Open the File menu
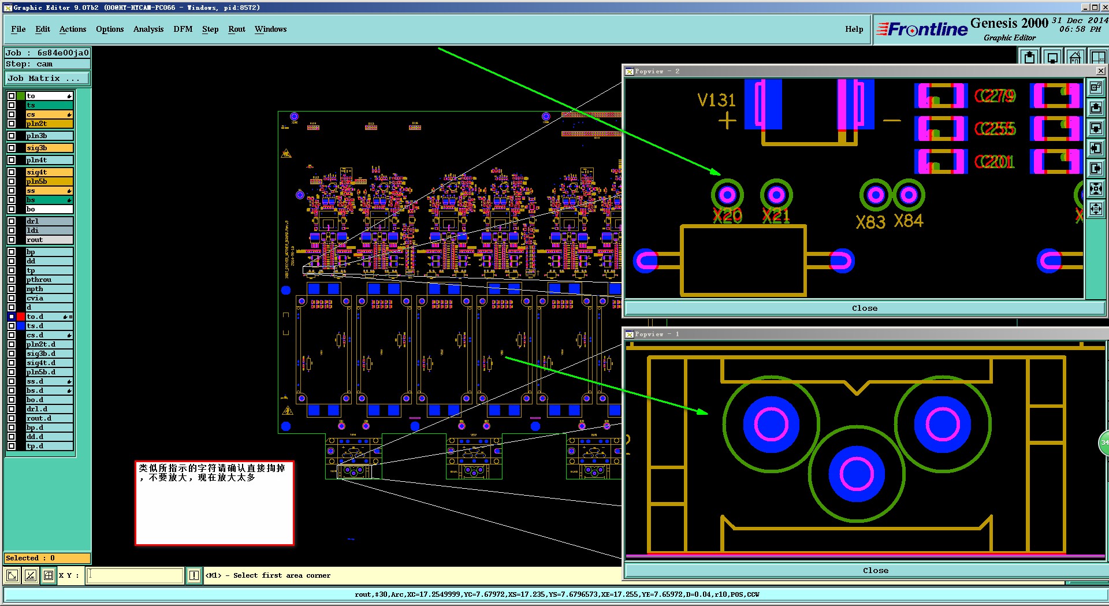The image size is (1109, 606). pyautogui.click(x=18, y=29)
